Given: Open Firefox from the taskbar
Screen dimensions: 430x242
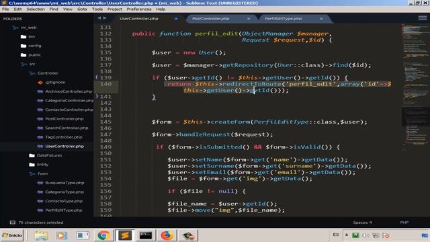Looking at the screenshot, I should coord(167,235).
